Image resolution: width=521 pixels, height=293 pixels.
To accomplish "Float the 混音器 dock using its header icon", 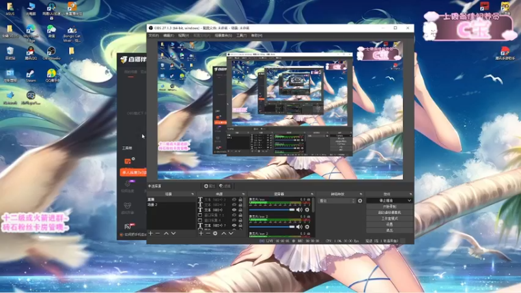I will click(x=312, y=194).
